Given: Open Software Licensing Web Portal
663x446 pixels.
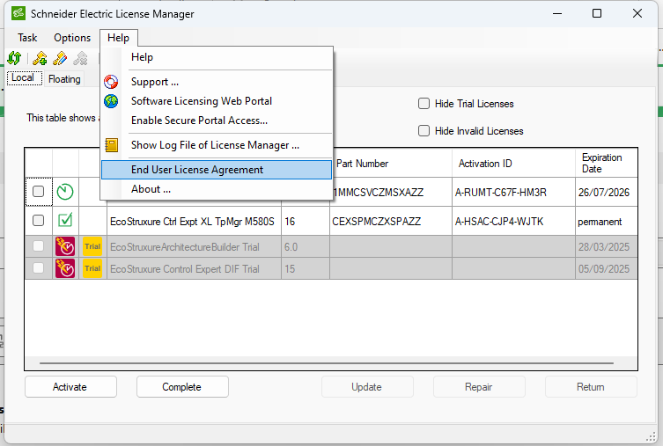Looking at the screenshot, I should 217,101.
